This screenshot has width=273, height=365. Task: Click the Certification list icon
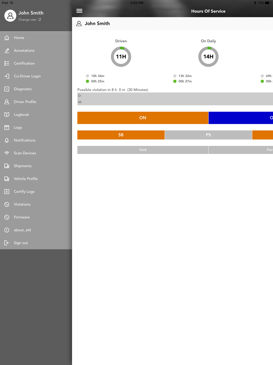click(7, 63)
